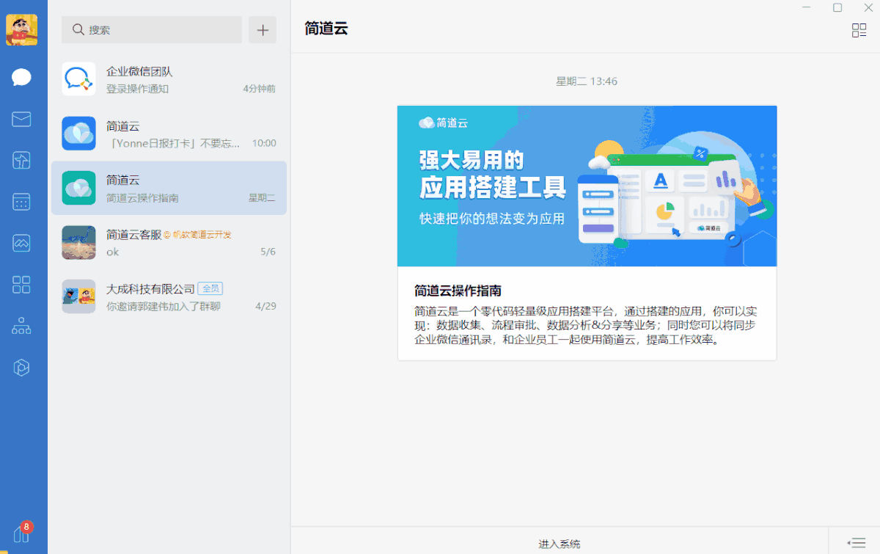Click the 帆软简道云开发 label
Viewport: 880px width, 554px height.
(x=197, y=235)
